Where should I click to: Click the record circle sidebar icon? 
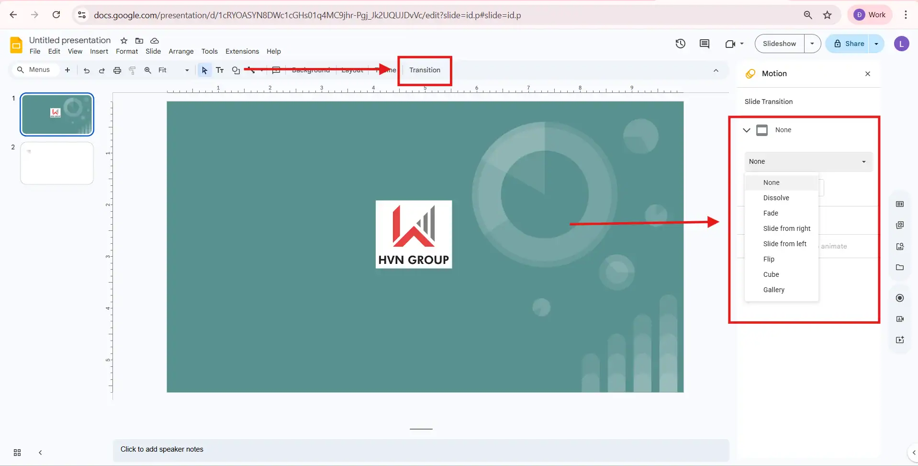[900, 298]
